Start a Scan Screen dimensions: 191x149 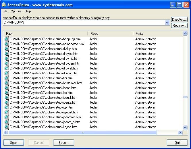14,143
